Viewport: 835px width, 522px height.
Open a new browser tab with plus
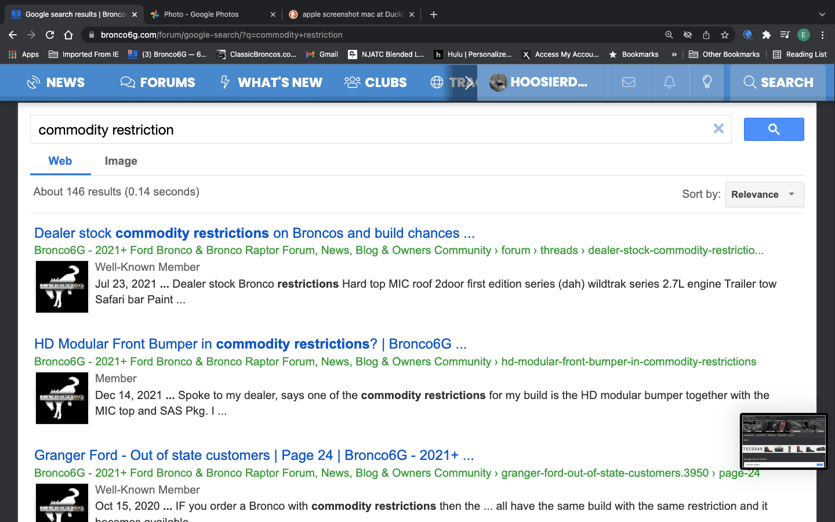pos(434,14)
